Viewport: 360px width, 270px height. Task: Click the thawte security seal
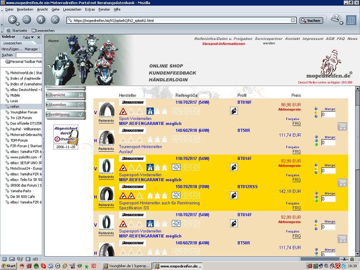click(x=66, y=137)
